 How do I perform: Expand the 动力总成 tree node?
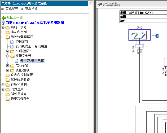click(x=3, y=90)
